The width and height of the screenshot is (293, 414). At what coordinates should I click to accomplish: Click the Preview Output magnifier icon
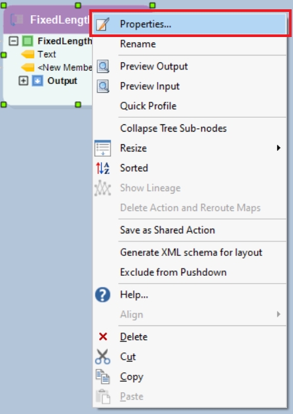coord(103,66)
